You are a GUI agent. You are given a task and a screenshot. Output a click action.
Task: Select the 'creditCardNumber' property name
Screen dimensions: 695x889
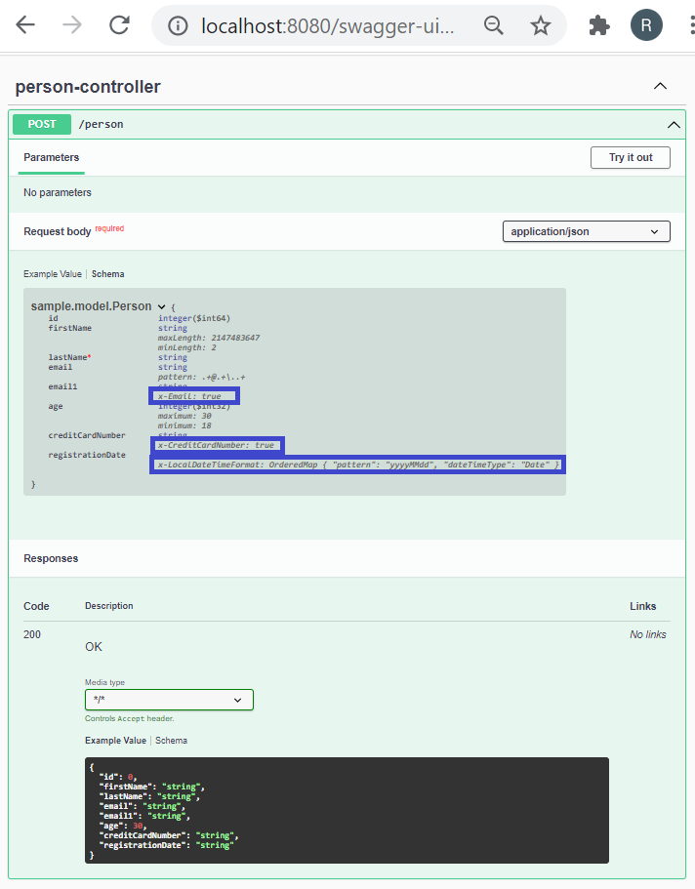click(x=87, y=435)
